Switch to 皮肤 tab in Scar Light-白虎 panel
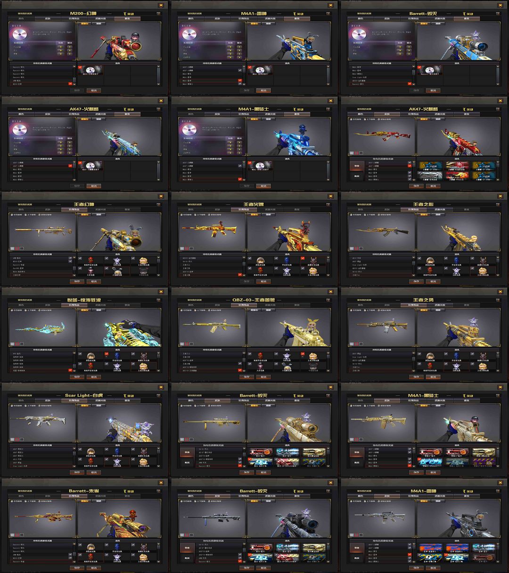Image resolution: width=509 pixels, height=573 pixels. 48,400
